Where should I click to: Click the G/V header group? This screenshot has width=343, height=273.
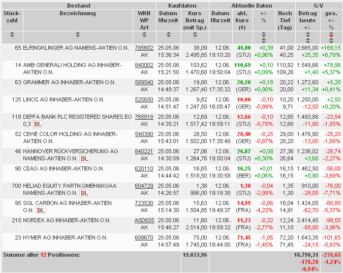pos(319,6)
